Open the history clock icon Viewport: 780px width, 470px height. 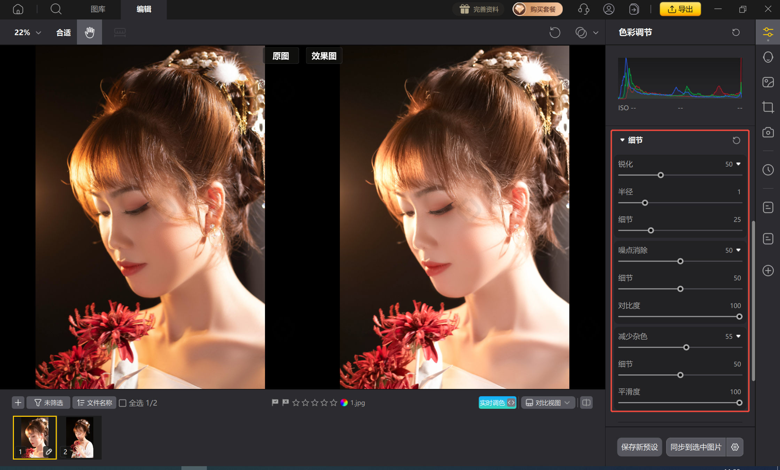point(768,170)
